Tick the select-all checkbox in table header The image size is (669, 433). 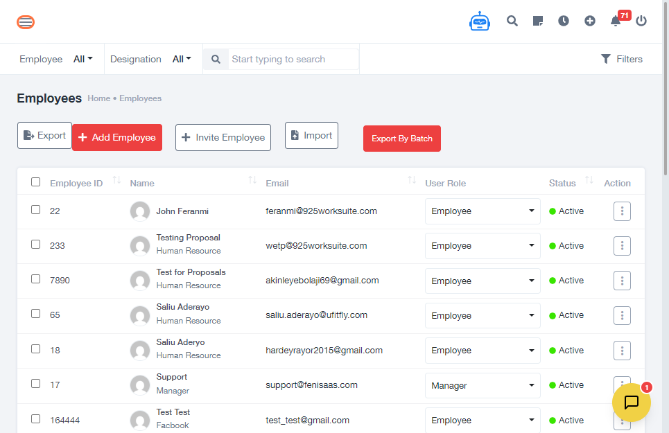click(35, 182)
